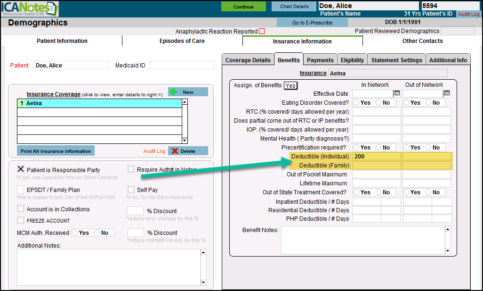Click Go to E-Prescribe button
The height and width of the screenshot is (291, 483).
[x=306, y=23]
